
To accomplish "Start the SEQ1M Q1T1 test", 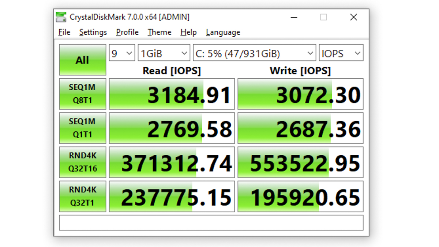I will coord(83,128).
